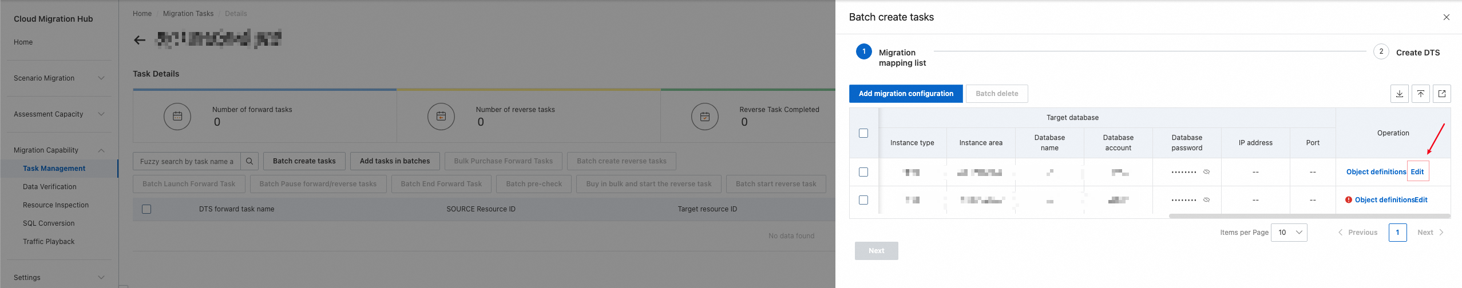
Task: Tick the second mapping row checkbox
Action: coord(863,200)
